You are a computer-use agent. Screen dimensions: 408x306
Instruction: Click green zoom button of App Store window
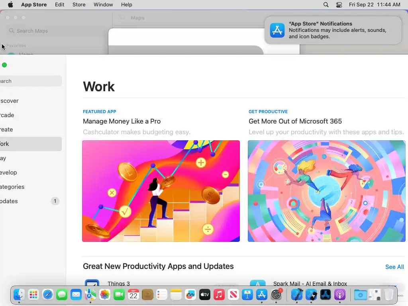tap(4, 65)
